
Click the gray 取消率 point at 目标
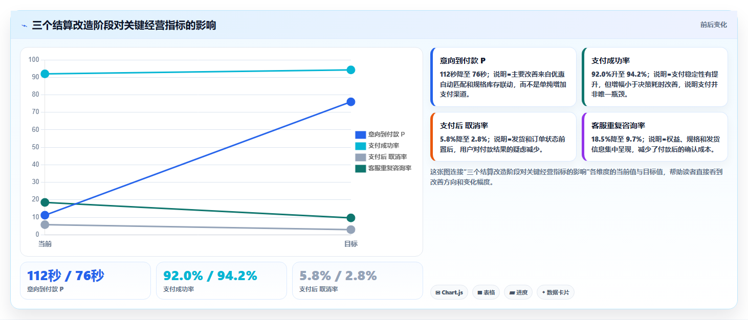coord(351,230)
